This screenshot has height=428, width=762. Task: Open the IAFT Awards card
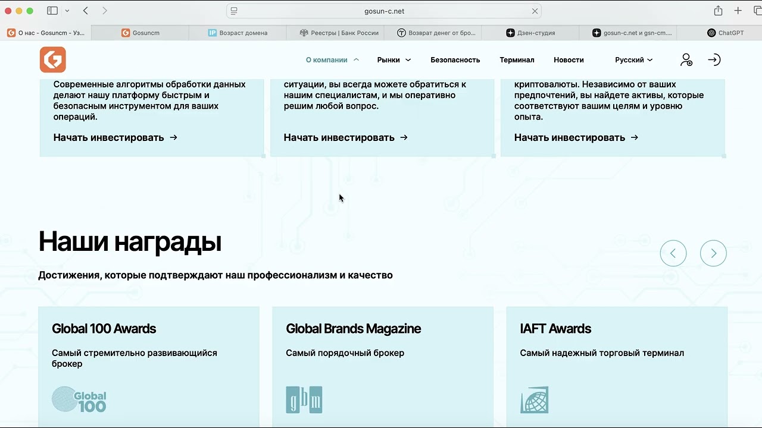tap(617, 367)
